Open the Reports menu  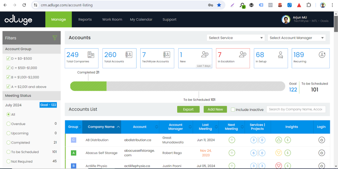(x=85, y=19)
